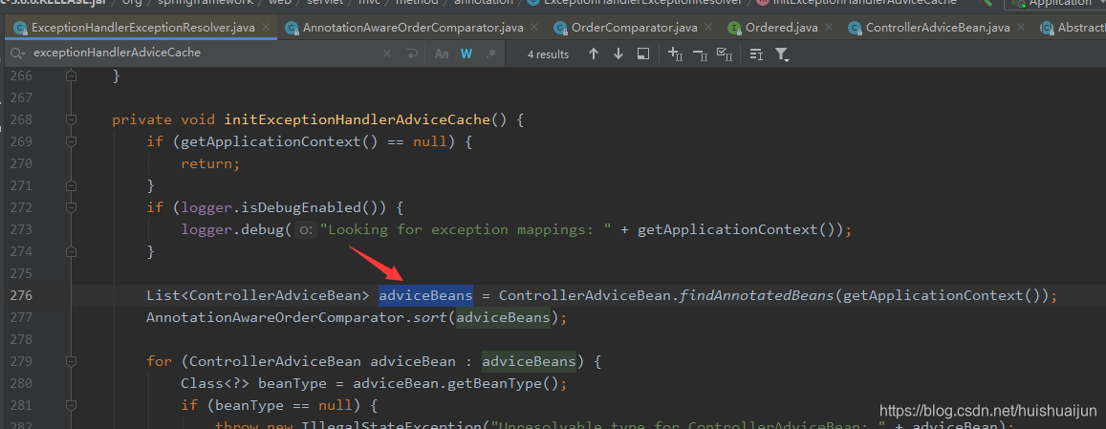Collapse the logger if block at line 272
1106x429 pixels.
[x=71, y=207]
